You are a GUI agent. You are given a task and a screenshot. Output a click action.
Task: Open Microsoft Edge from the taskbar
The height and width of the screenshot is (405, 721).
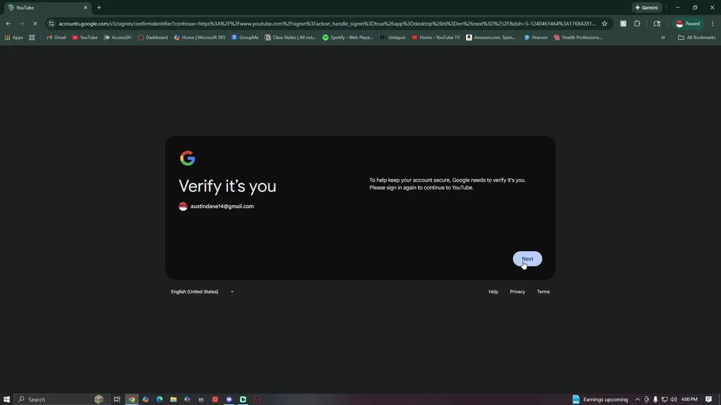coord(159,399)
